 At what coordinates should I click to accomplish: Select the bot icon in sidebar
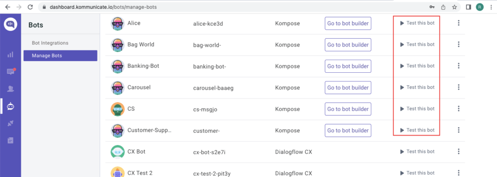(x=11, y=106)
